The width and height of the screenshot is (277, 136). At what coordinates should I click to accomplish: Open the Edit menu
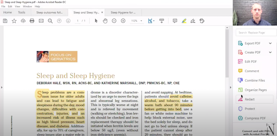[10, 6]
